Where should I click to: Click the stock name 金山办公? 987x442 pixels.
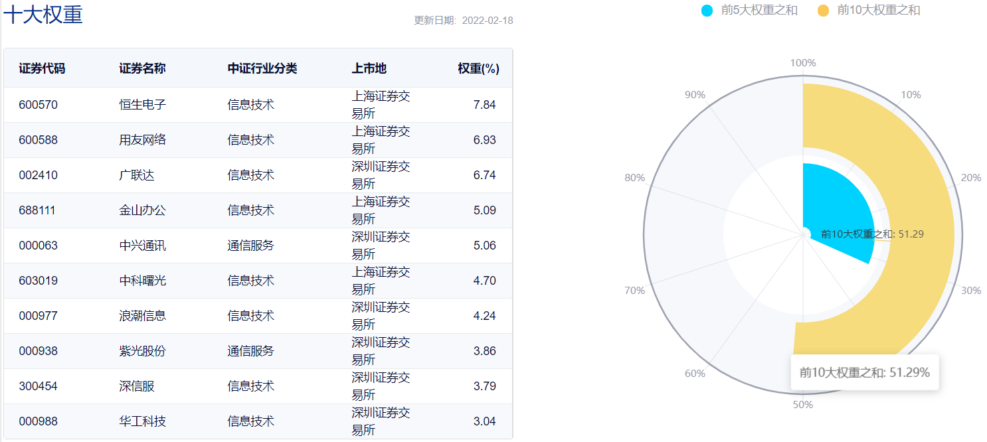pyautogui.click(x=142, y=210)
